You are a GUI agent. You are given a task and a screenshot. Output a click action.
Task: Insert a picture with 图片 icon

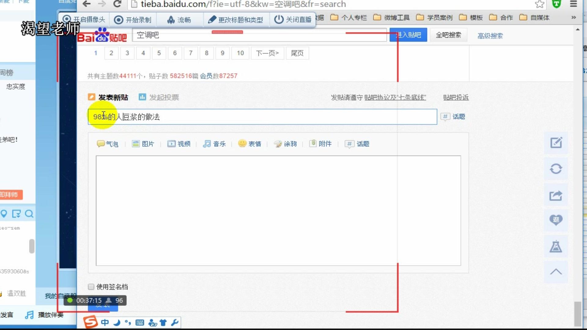point(143,144)
